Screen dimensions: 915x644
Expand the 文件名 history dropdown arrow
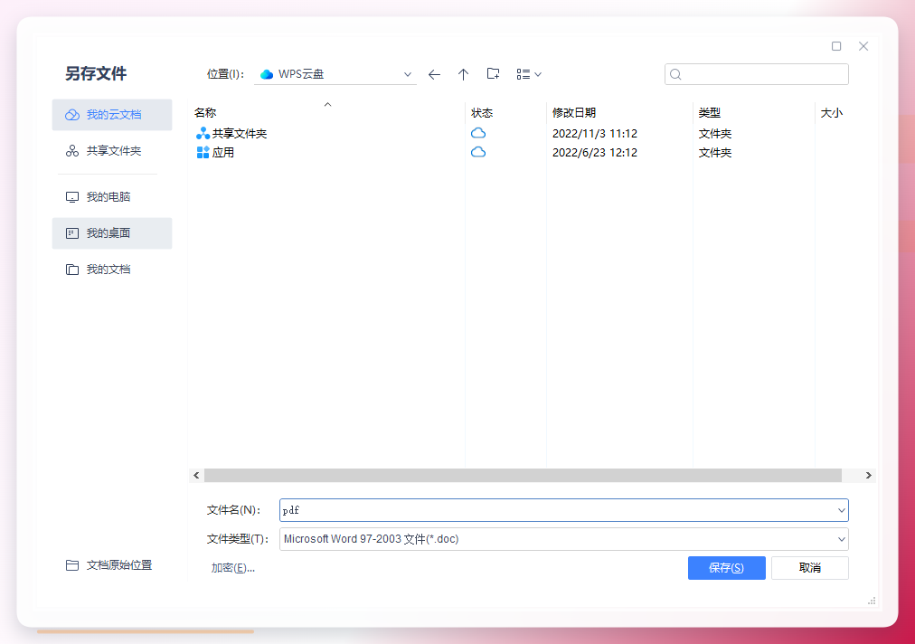click(x=842, y=510)
